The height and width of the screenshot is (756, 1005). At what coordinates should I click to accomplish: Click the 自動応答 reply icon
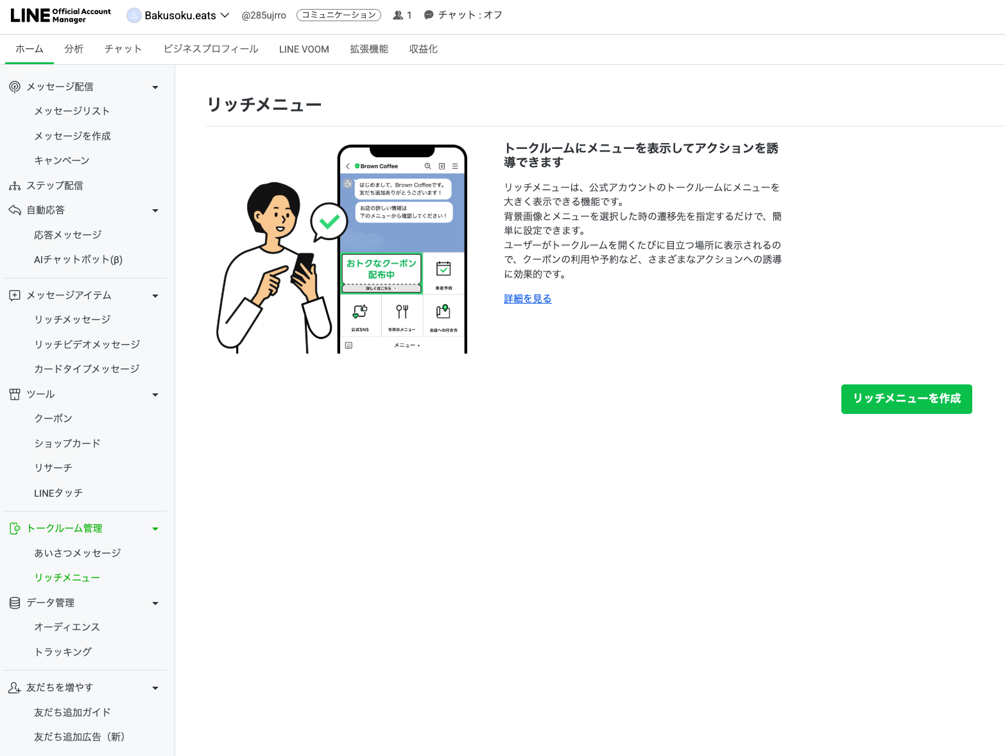15,210
